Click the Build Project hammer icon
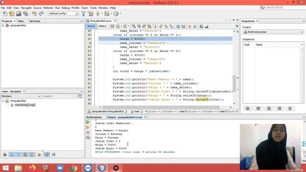 coord(84,14)
